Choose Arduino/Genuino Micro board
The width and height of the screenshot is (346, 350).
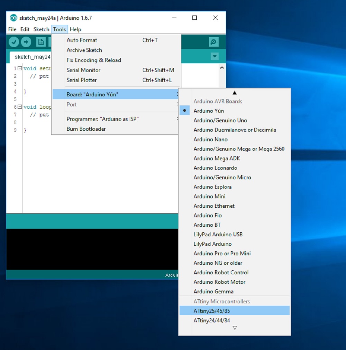pyautogui.click(x=235, y=177)
